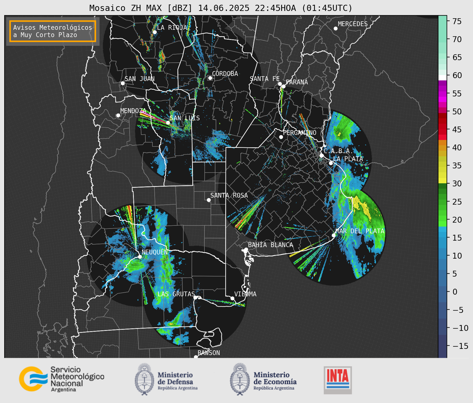This screenshot has width=473, height=403.
Task: Click the 75 label on the color scale
Action: click(x=457, y=21)
